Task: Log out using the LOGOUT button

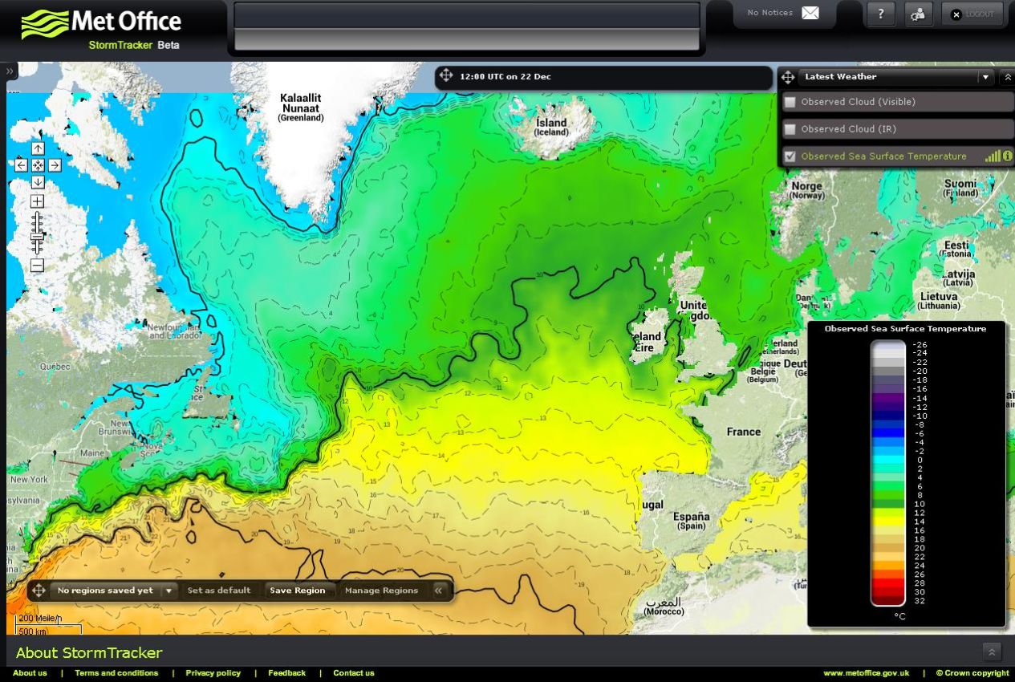Action: coord(972,14)
